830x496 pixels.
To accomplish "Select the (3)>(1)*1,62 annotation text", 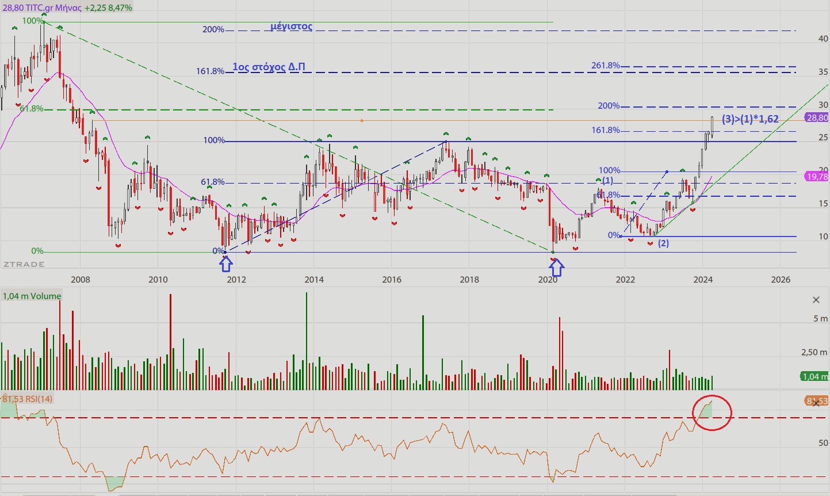I will (x=750, y=119).
